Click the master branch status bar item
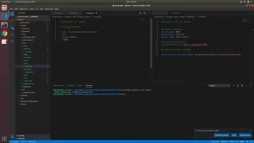The height and width of the screenshot is (143, 254). [x=15, y=141]
